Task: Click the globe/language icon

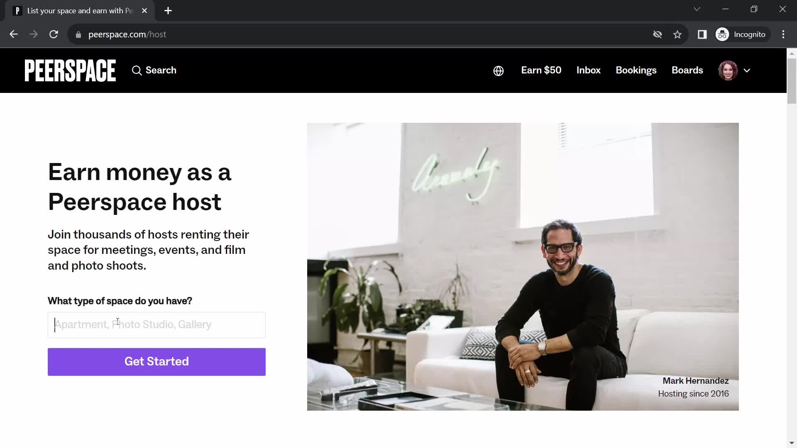Action: (x=498, y=70)
